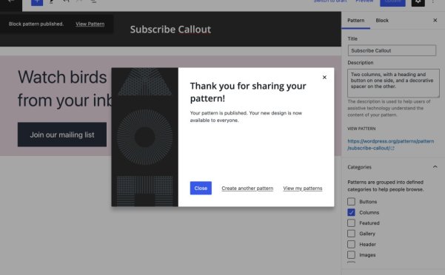Check the Gallery category checkbox
This screenshot has height=275, width=445.
tap(351, 234)
